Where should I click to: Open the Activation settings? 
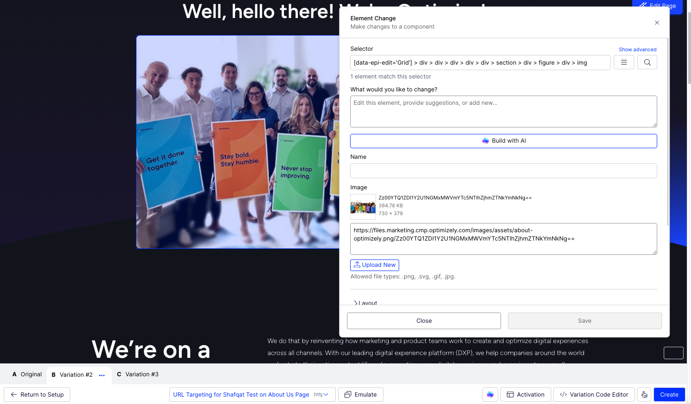(525, 395)
